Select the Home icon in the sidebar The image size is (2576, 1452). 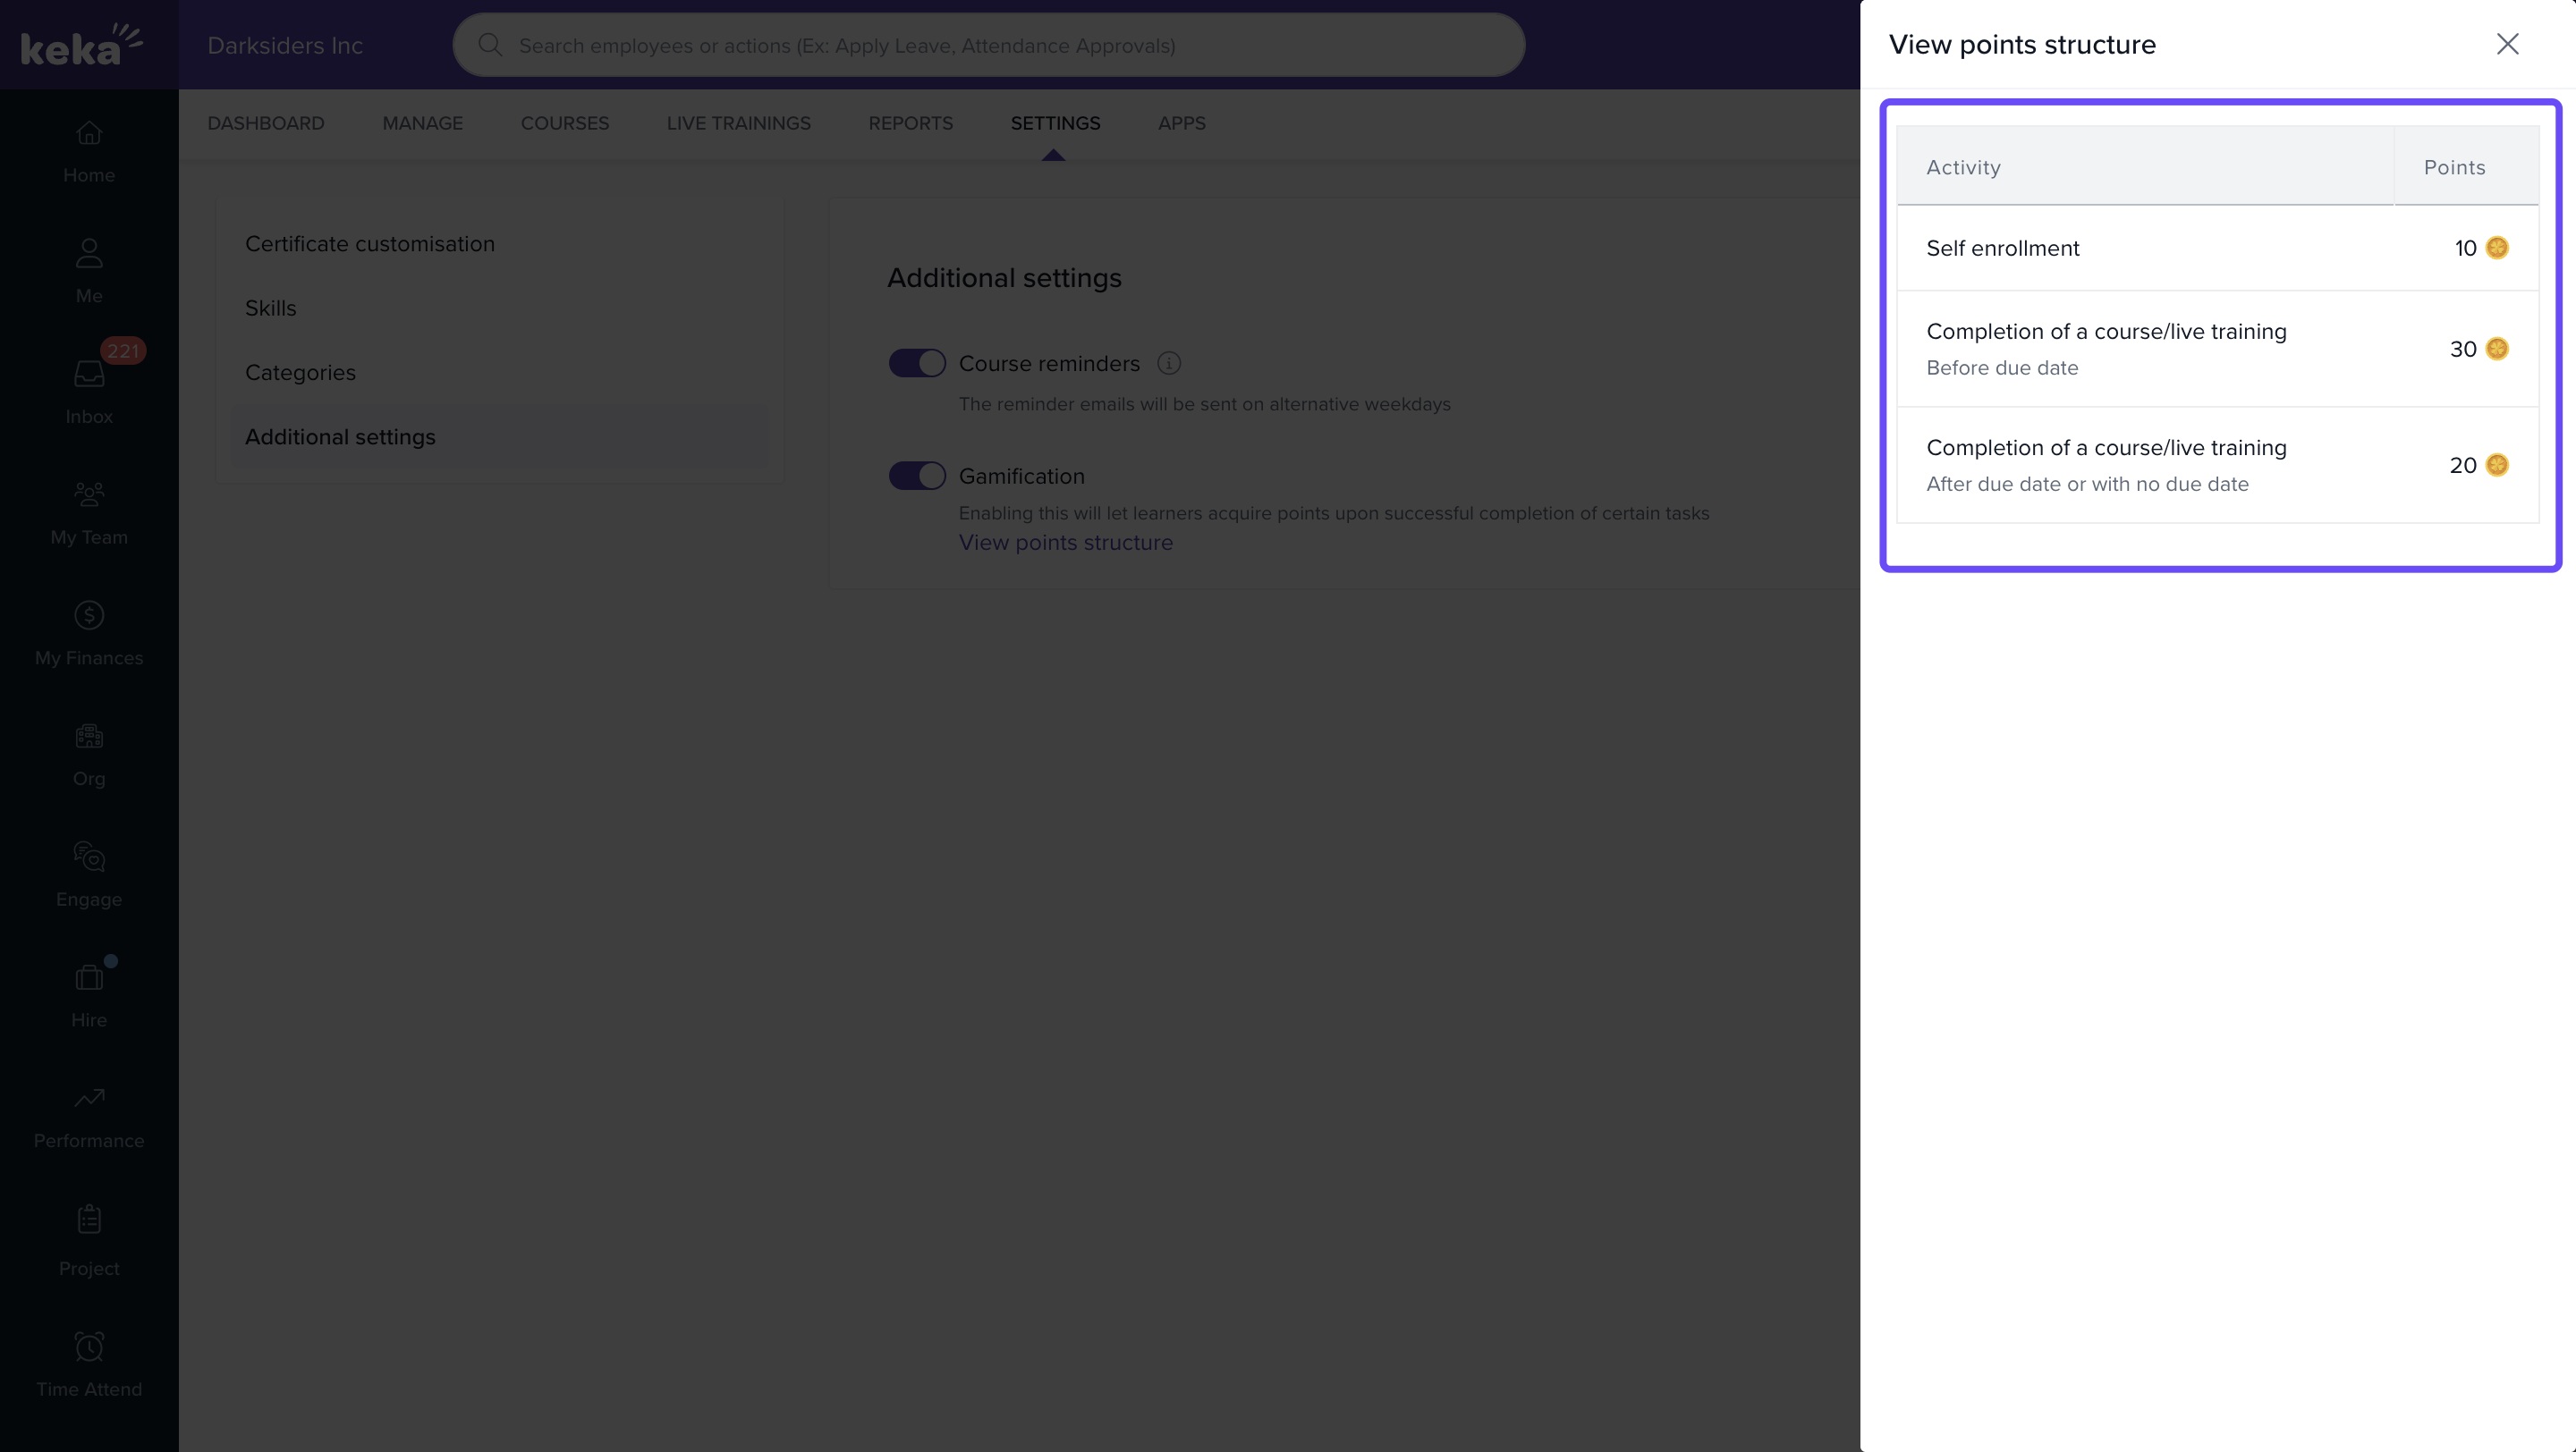pyautogui.click(x=88, y=150)
